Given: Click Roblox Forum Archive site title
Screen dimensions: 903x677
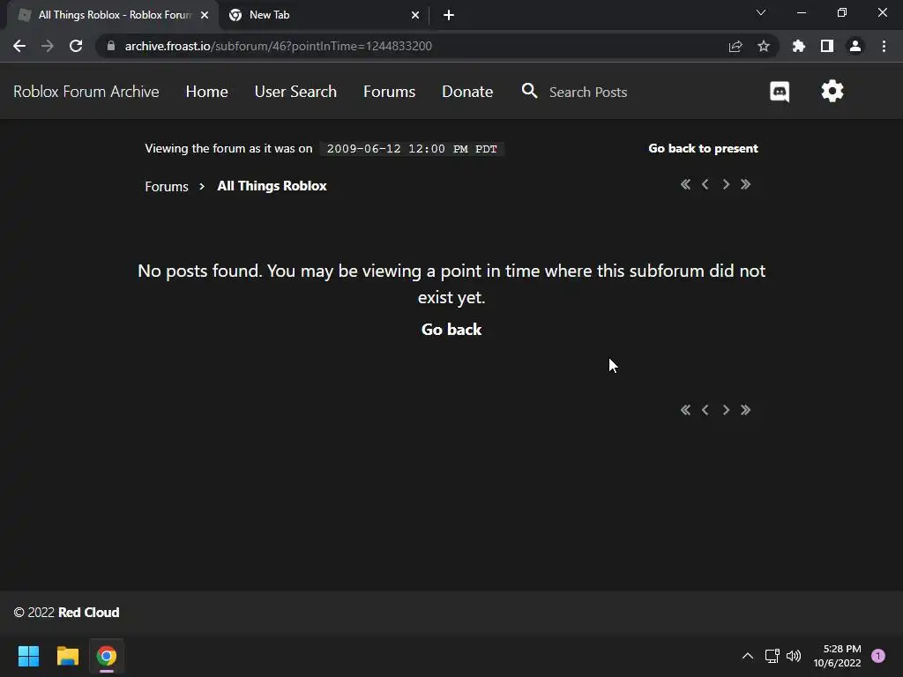Looking at the screenshot, I should pyautogui.click(x=86, y=92).
